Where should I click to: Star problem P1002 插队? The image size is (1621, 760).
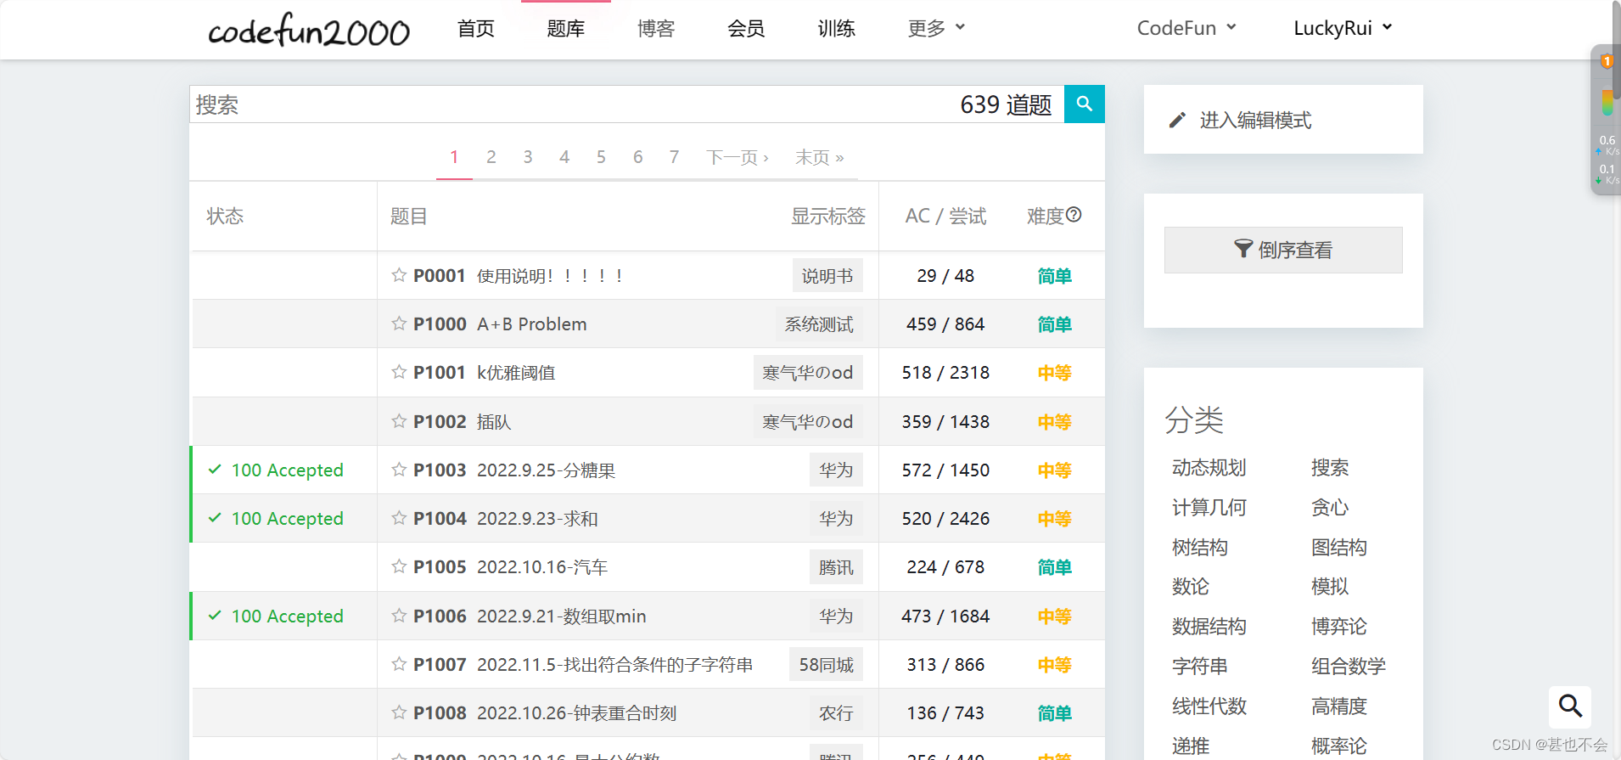click(399, 421)
